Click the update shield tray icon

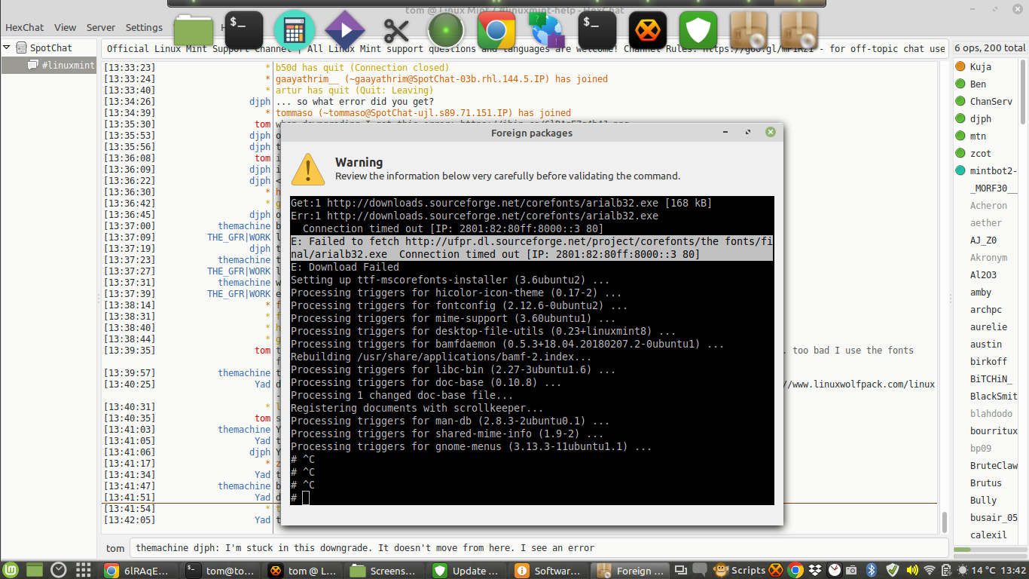[893, 570]
